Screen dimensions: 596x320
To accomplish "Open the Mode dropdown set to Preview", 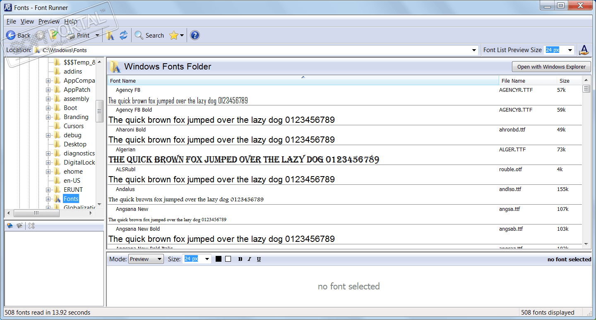I will [146, 259].
